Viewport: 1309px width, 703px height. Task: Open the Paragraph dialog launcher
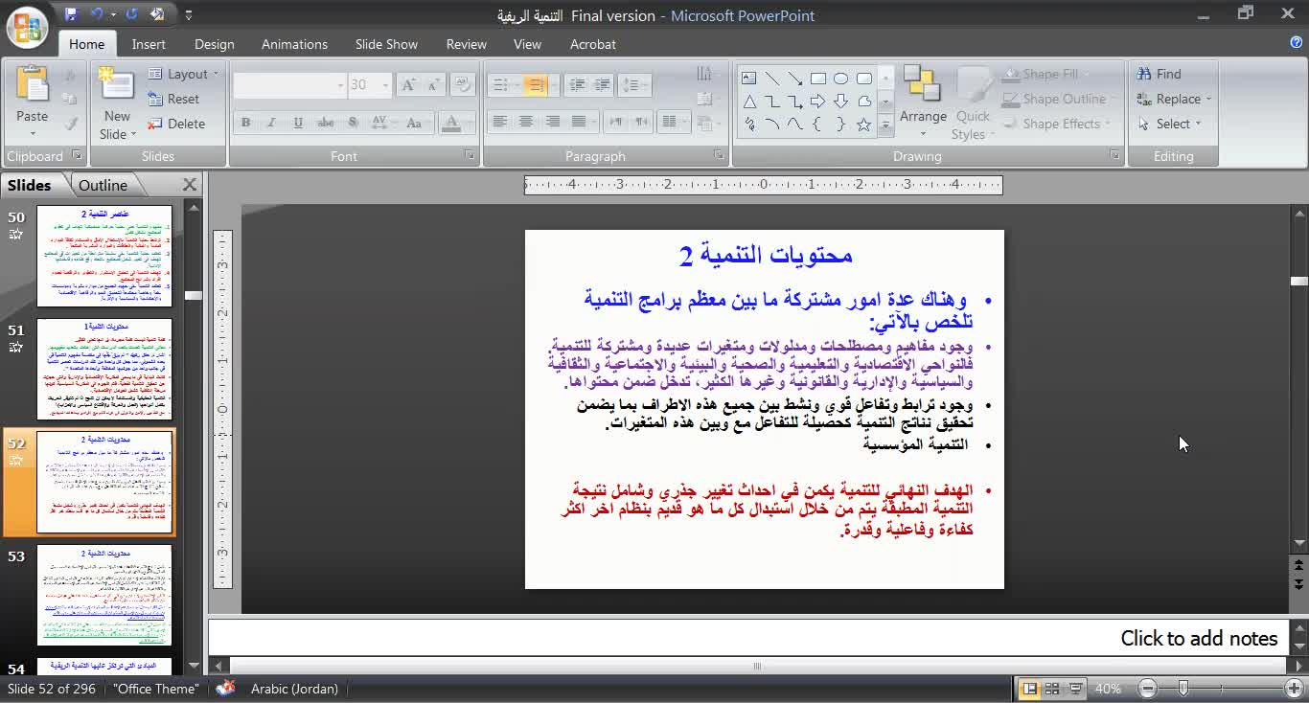click(719, 155)
